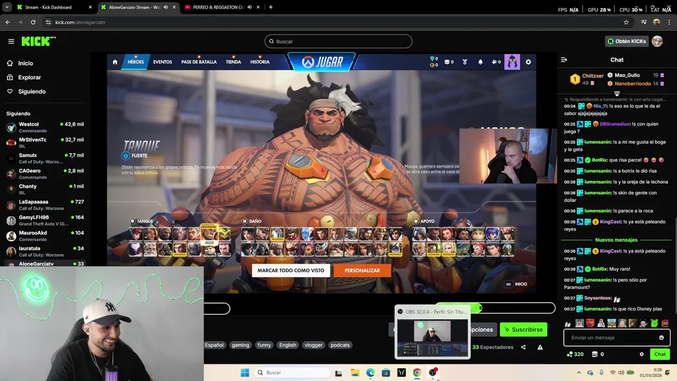The image size is (677, 381).
Task: Click Chlitzxer in the gift leaderboard
Action: 592,76
